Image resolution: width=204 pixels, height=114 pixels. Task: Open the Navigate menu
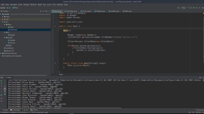click(x=14, y=4)
